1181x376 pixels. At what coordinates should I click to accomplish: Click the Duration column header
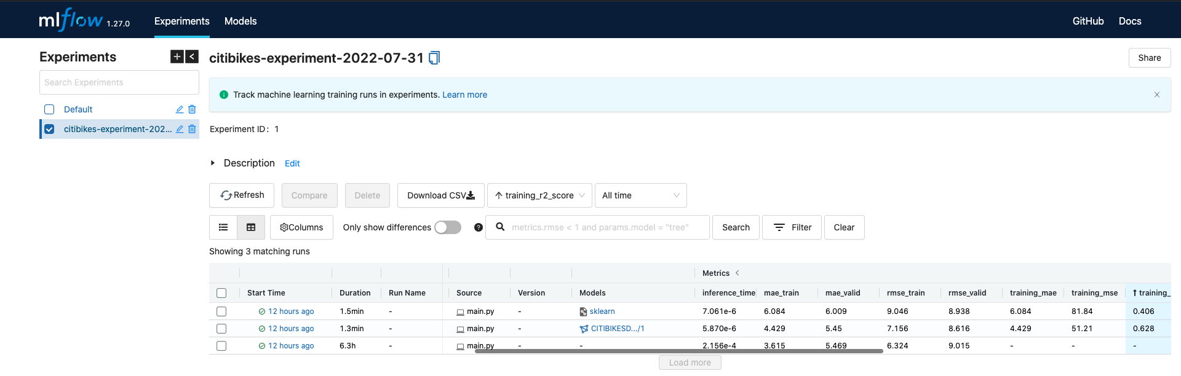355,293
